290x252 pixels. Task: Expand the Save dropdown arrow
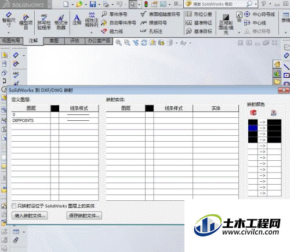coord(99,4)
